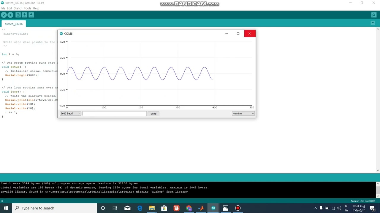This screenshot has width=380, height=213.
Task: Open the Mail app on taskbar
Action: point(127,208)
